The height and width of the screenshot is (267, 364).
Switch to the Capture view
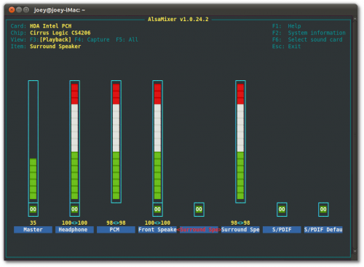tap(92, 39)
